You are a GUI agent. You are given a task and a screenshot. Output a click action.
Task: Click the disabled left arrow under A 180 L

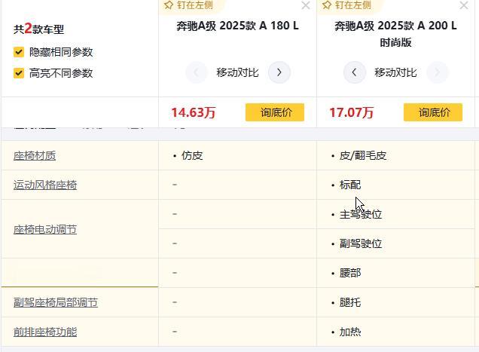(x=196, y=72)
